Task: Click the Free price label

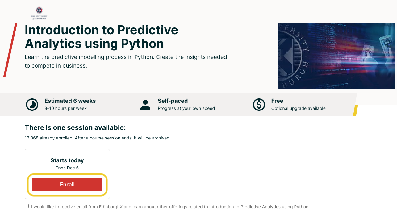Action: pos(277,101)
